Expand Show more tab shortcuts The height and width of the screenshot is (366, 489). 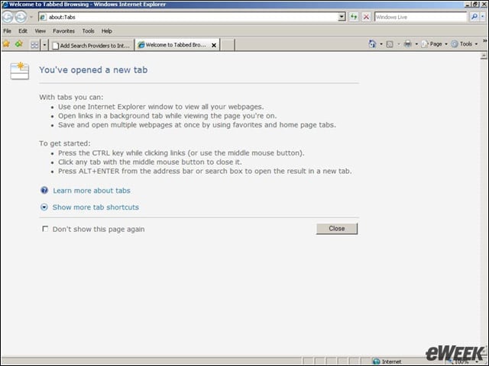[96, 207]
